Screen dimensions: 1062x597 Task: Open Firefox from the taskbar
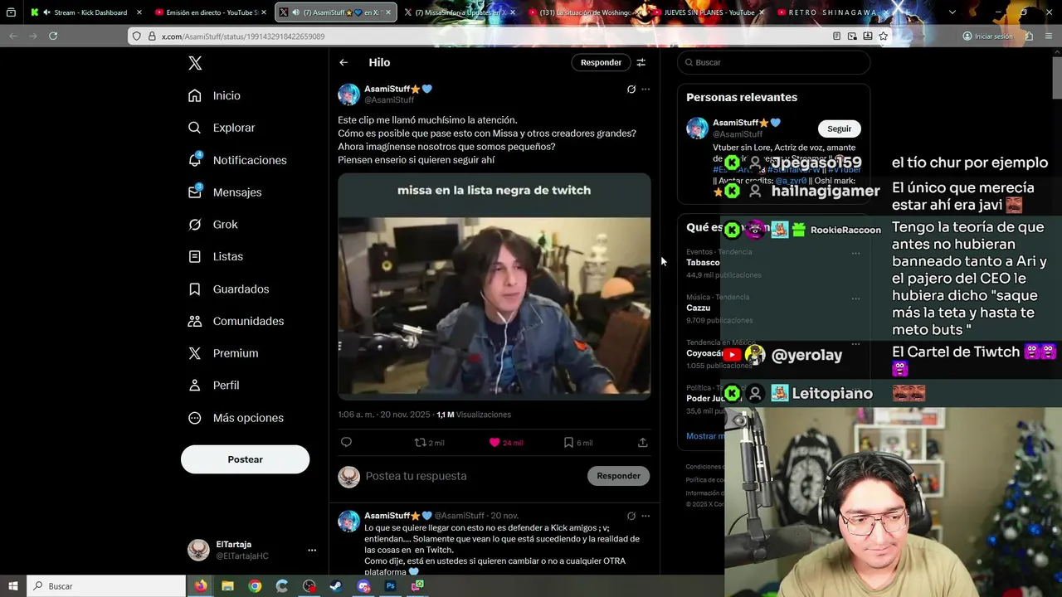201,586
